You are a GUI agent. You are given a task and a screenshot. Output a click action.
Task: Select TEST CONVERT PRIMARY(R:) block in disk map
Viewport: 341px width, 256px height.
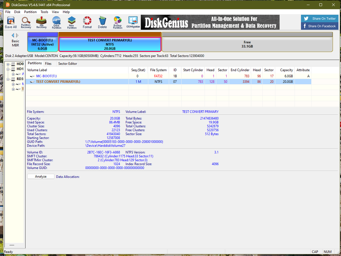[x=110, y=42]
